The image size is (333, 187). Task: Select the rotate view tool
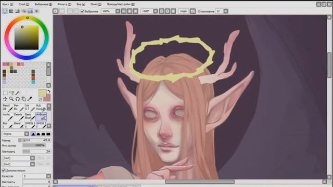(x=18, y=99)
